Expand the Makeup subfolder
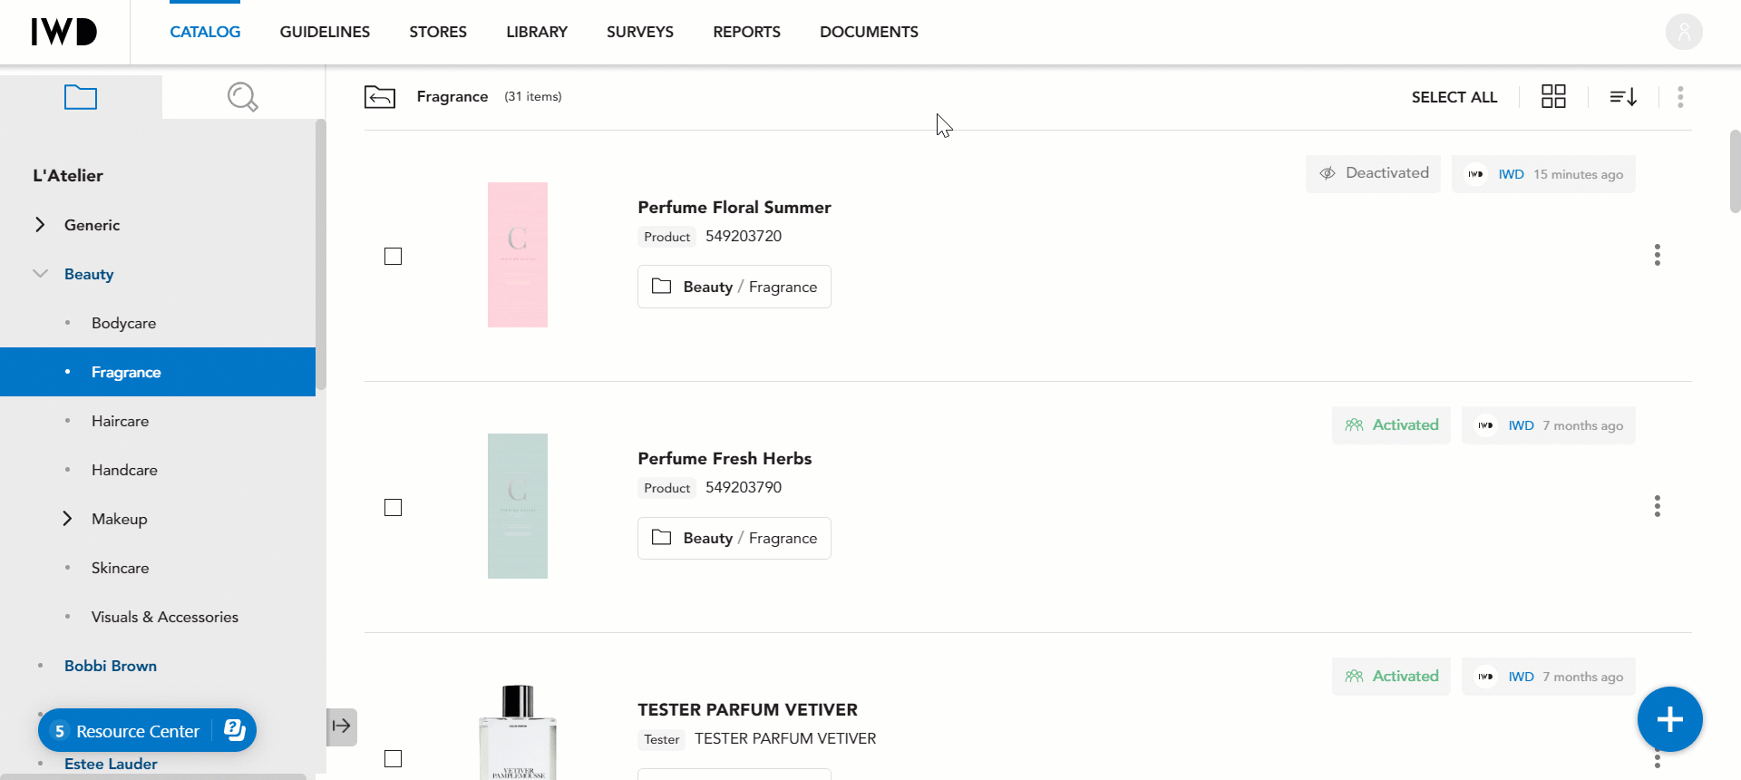 (67, 519)
